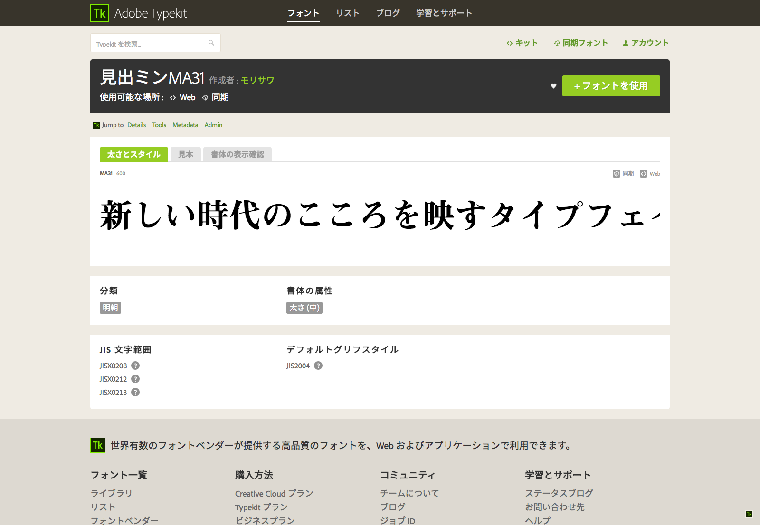Click inside the Typekit search field
The image size is (760, 525).
pos(147,43)
